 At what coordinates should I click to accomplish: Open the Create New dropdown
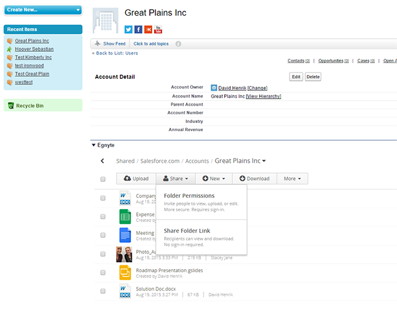pyautogui.click(x=42, y=10)
